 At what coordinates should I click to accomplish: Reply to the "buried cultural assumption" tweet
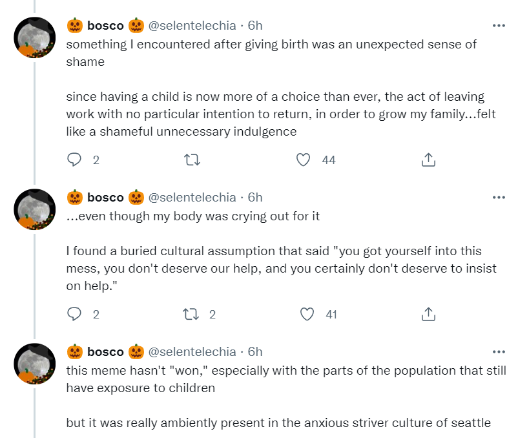pos(75,315)
